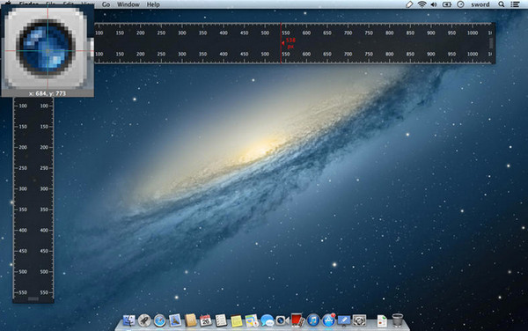Open Contacts book icon in Dock
The width and height of the screenshot is (528, 331).
click(x=191, y=320)
